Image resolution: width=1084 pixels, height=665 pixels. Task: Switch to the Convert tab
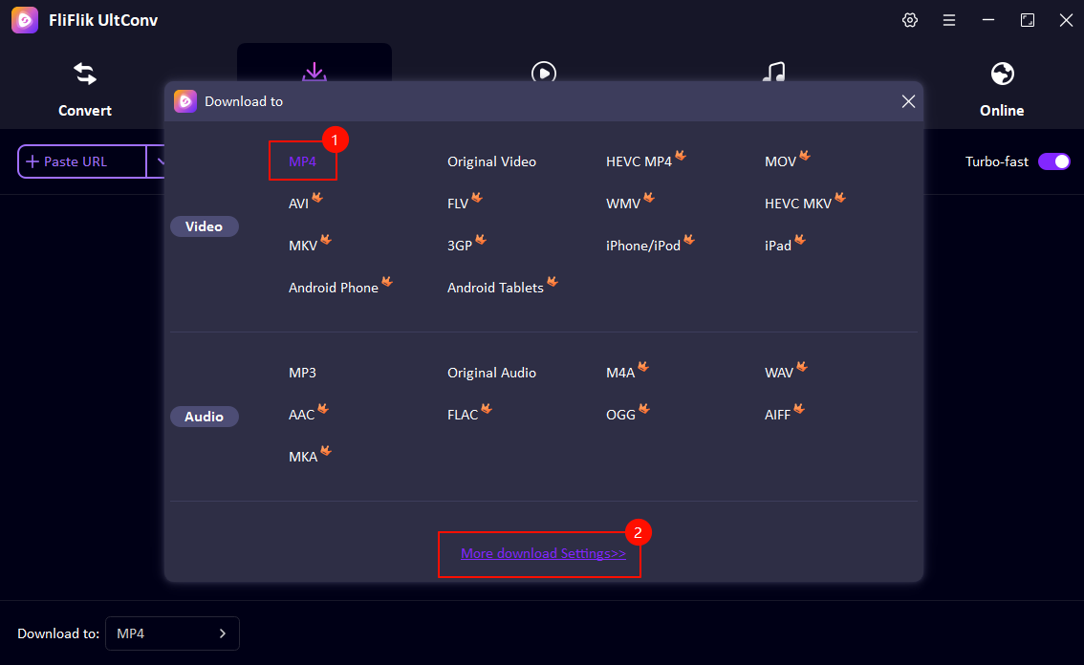click(85, 90)
